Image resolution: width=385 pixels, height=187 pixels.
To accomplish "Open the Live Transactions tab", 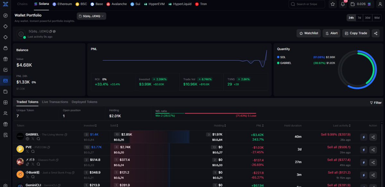I will click(55, 102).
